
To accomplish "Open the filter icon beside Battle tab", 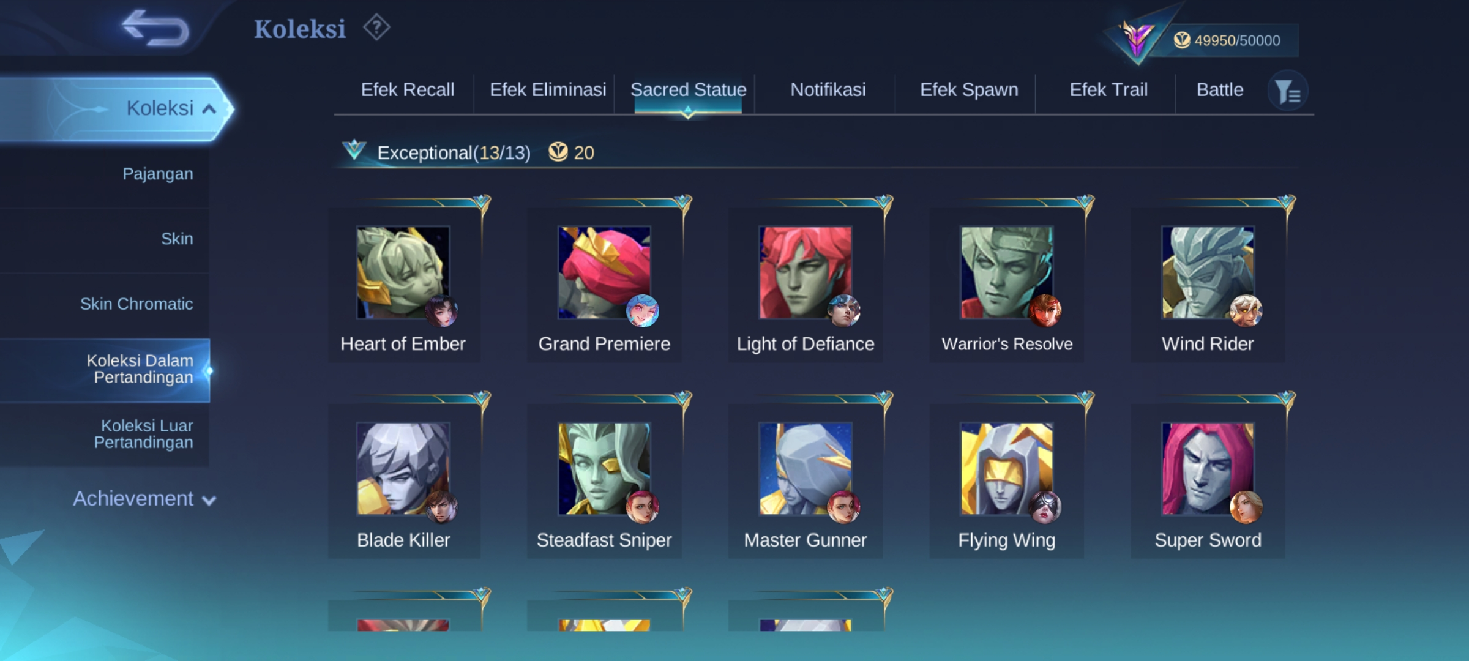I will [1288, 92].
